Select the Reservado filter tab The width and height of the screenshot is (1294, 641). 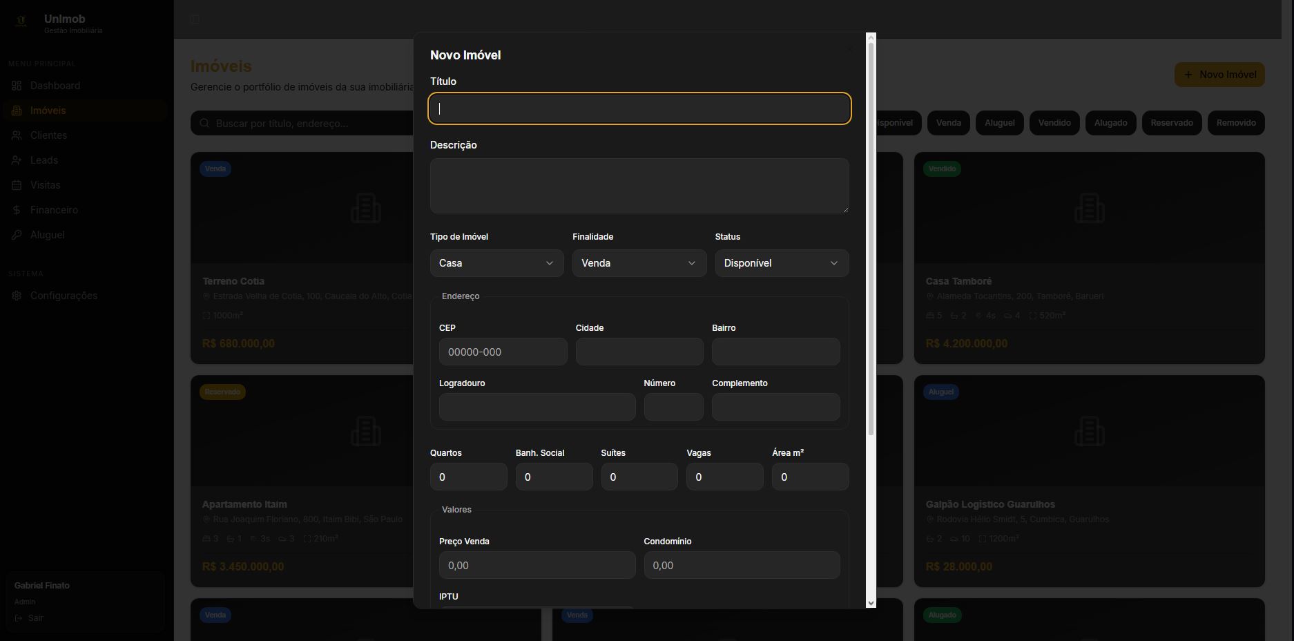click(1172, 123)
